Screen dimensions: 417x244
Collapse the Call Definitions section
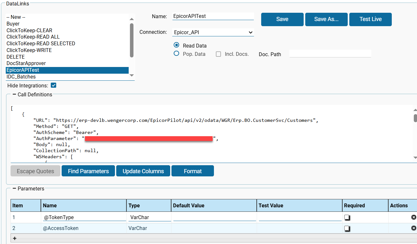[x=14, y=94]
